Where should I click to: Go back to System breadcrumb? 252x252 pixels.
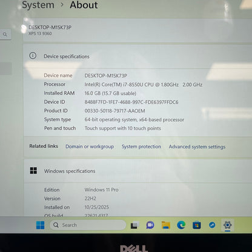[38, 5]
